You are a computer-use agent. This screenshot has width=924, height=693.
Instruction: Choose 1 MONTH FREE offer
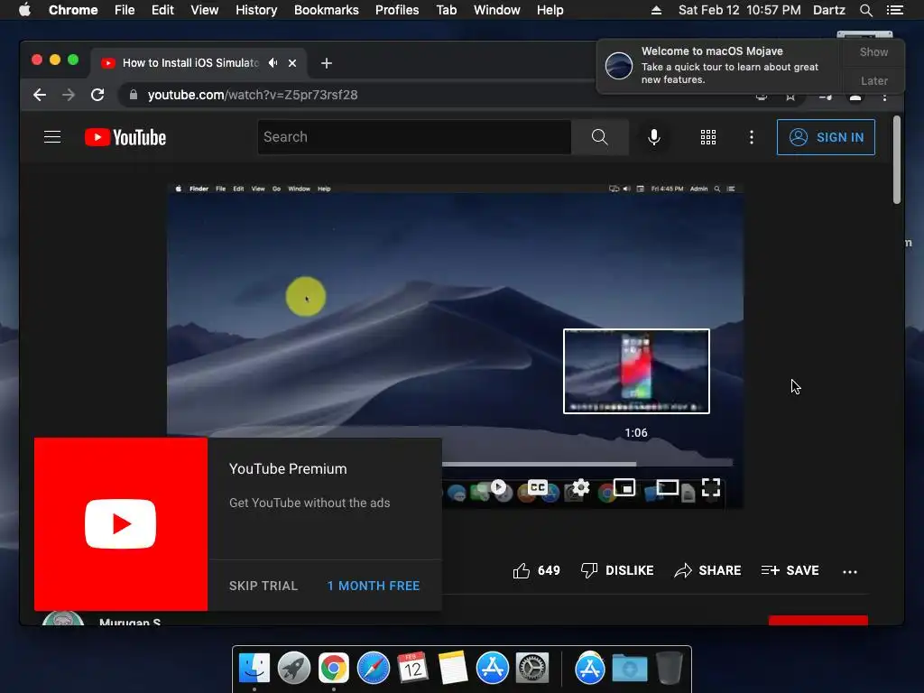click(x=374, y=586)
